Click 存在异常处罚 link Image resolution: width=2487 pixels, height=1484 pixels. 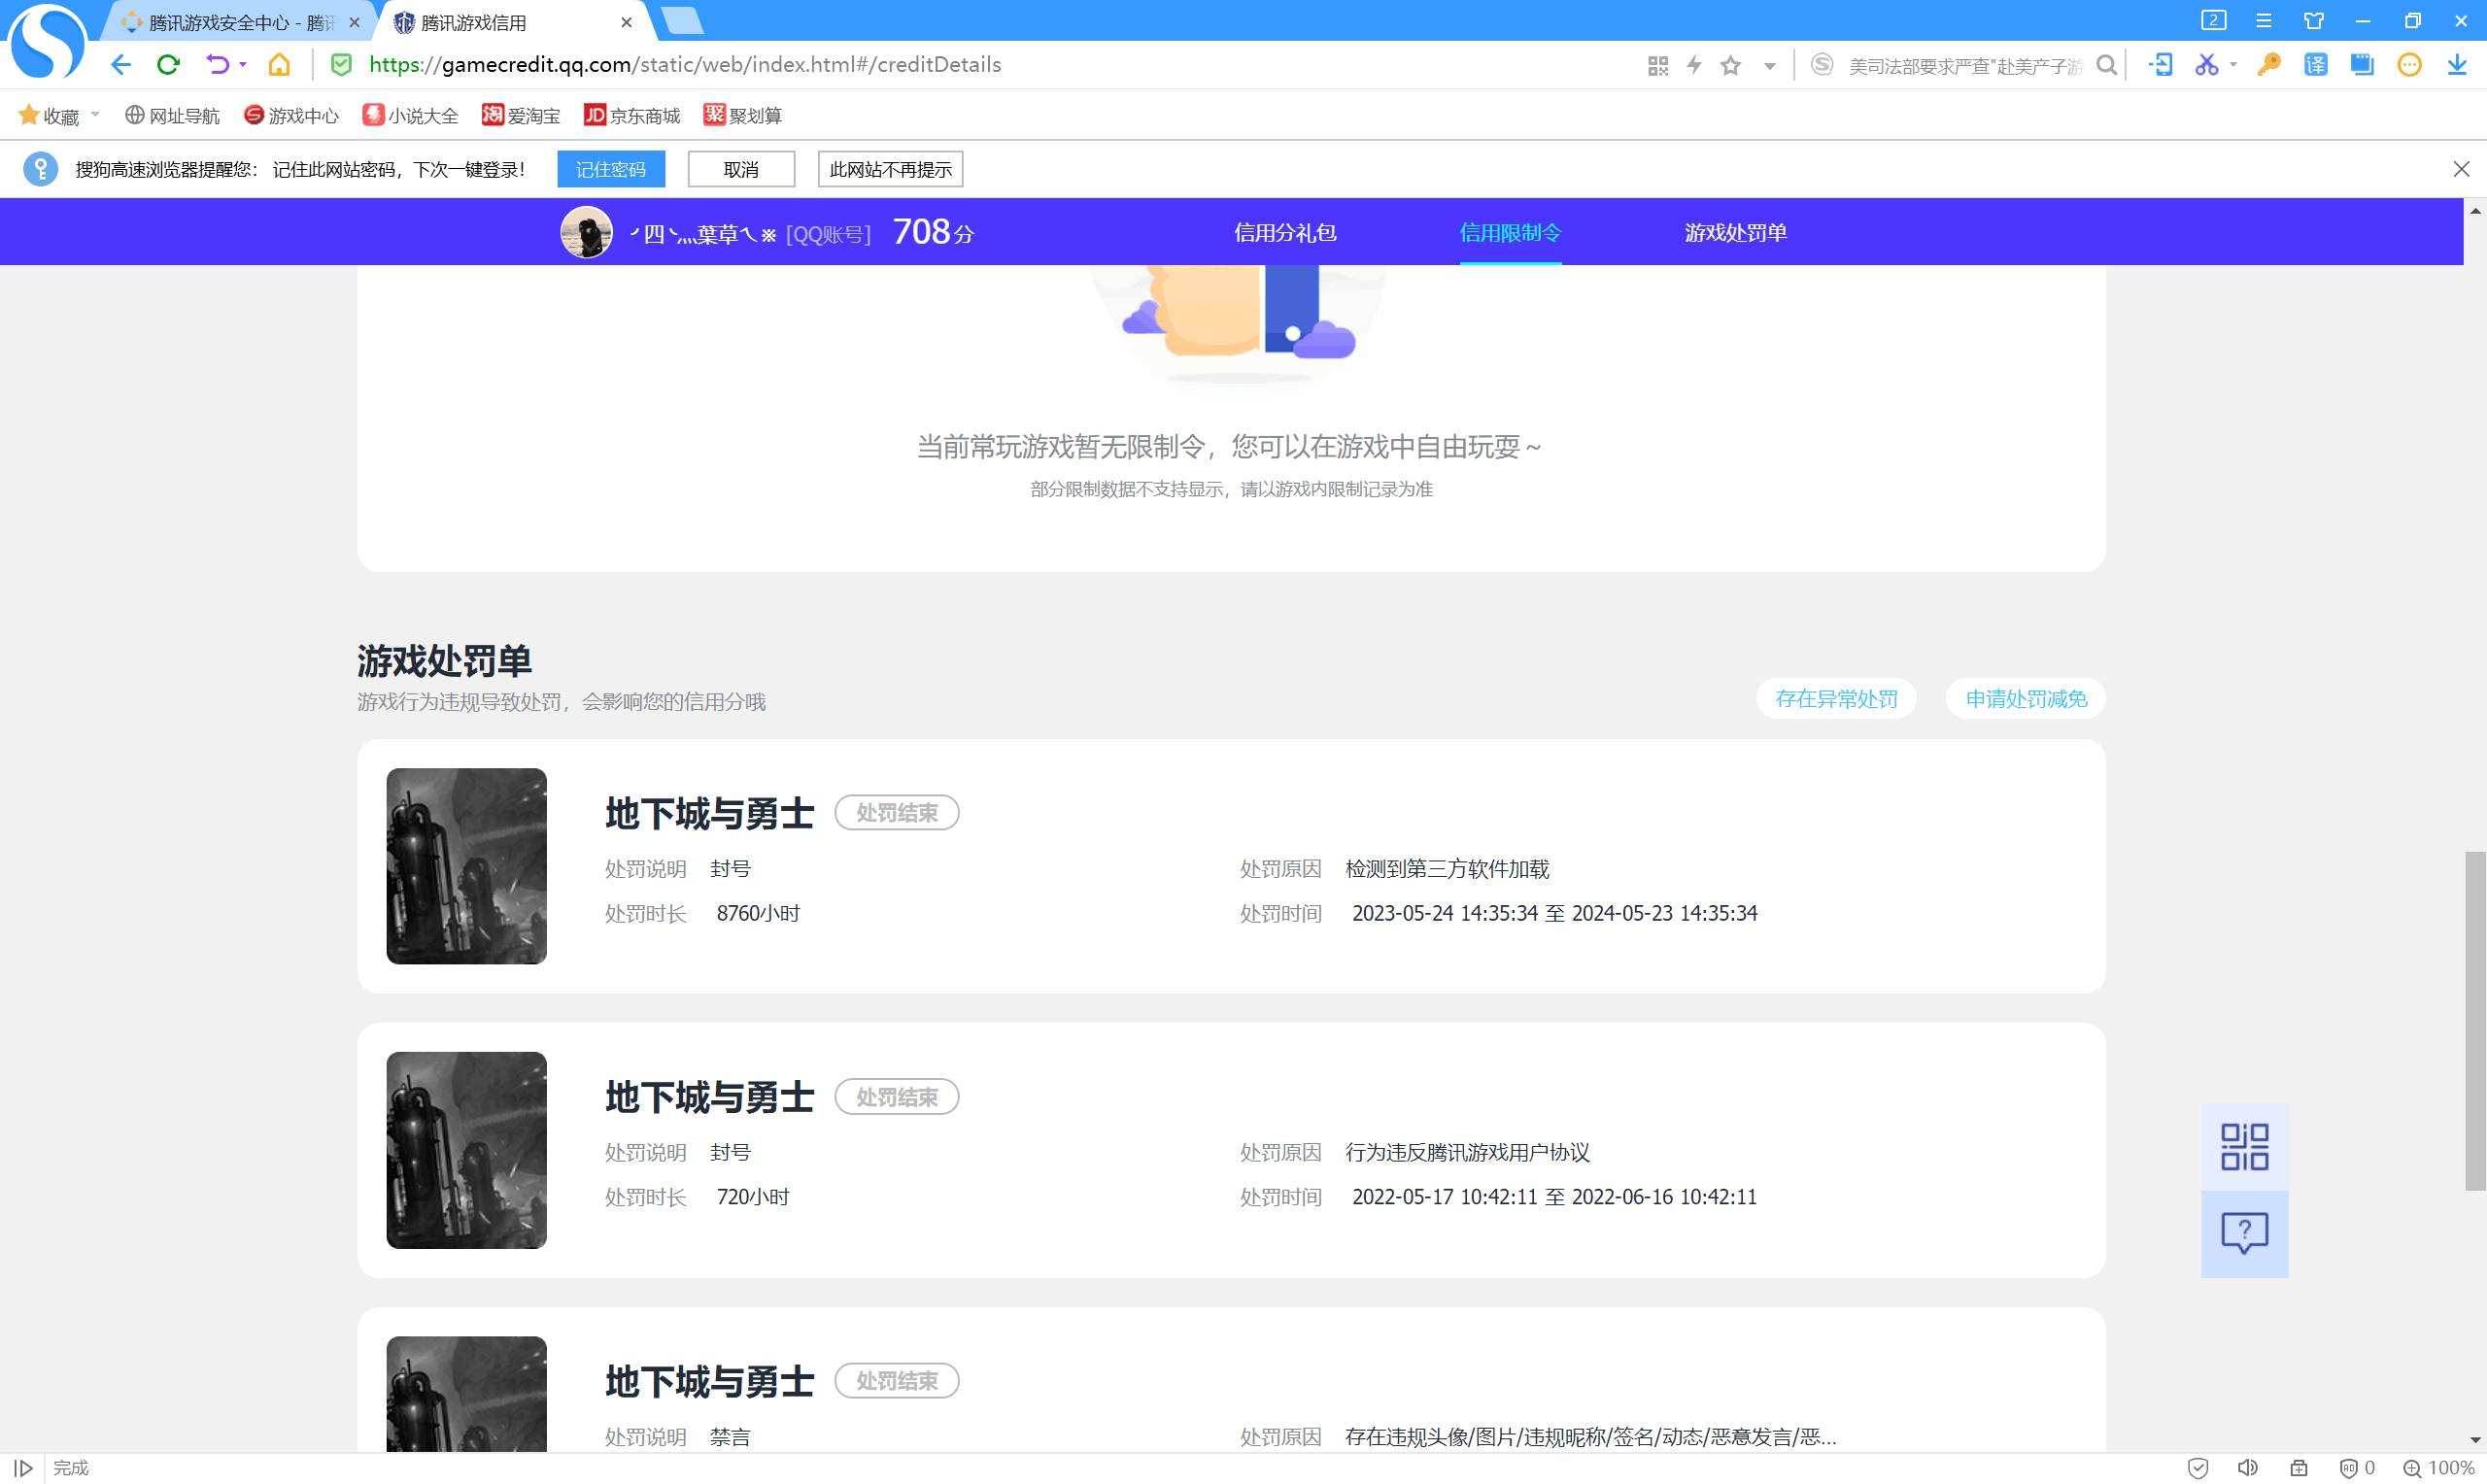[x=1836, y=699]
